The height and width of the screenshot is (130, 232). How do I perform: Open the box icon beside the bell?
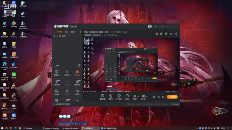[x=166, y=34]
